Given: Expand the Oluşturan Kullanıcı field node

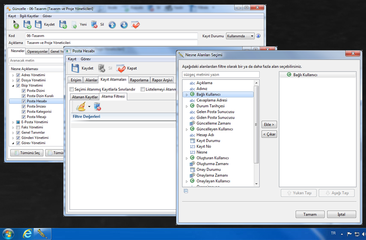Looking at the screenshot, I should [x=187, y=158].
